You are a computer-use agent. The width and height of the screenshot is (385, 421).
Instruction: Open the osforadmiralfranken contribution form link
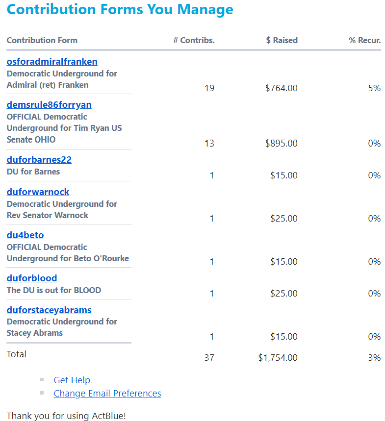click(x=52, y=62)
